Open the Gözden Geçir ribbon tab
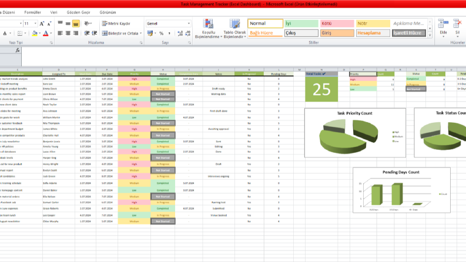The height and width of the screenshot is (262, 466). pyautogui.click(x=78, y=12)
